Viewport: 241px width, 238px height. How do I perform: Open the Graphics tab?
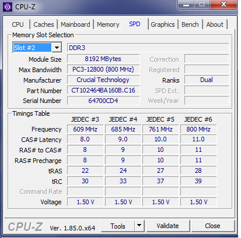pos(163,24)
